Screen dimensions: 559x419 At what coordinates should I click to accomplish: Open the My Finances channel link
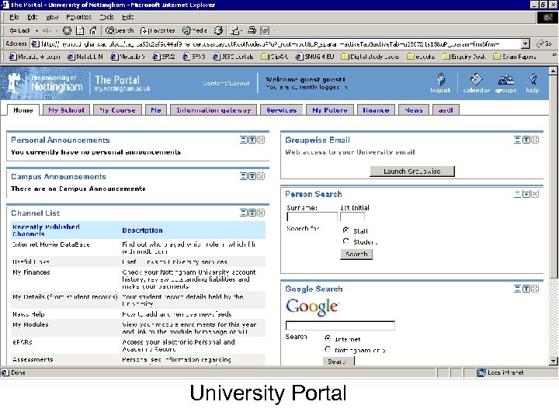pos(31,272)
